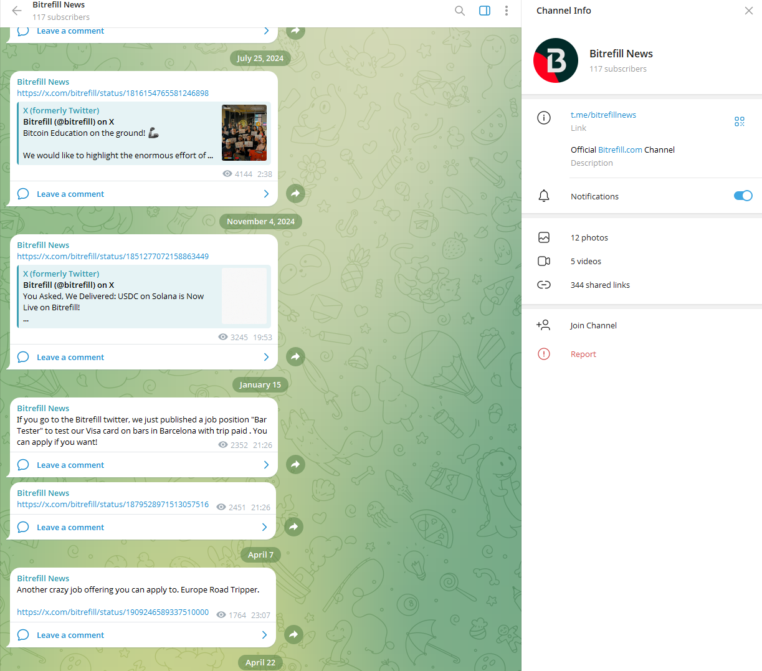Screen dimensions: 762x671
Task: Click the January 15 date badge
Action: tap(260, 384)
